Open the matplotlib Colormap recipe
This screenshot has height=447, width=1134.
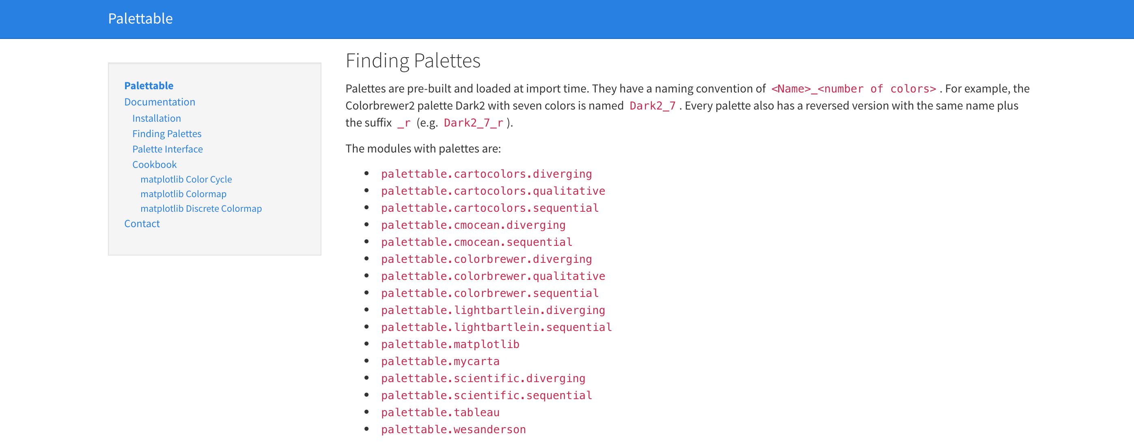(183, 193)
